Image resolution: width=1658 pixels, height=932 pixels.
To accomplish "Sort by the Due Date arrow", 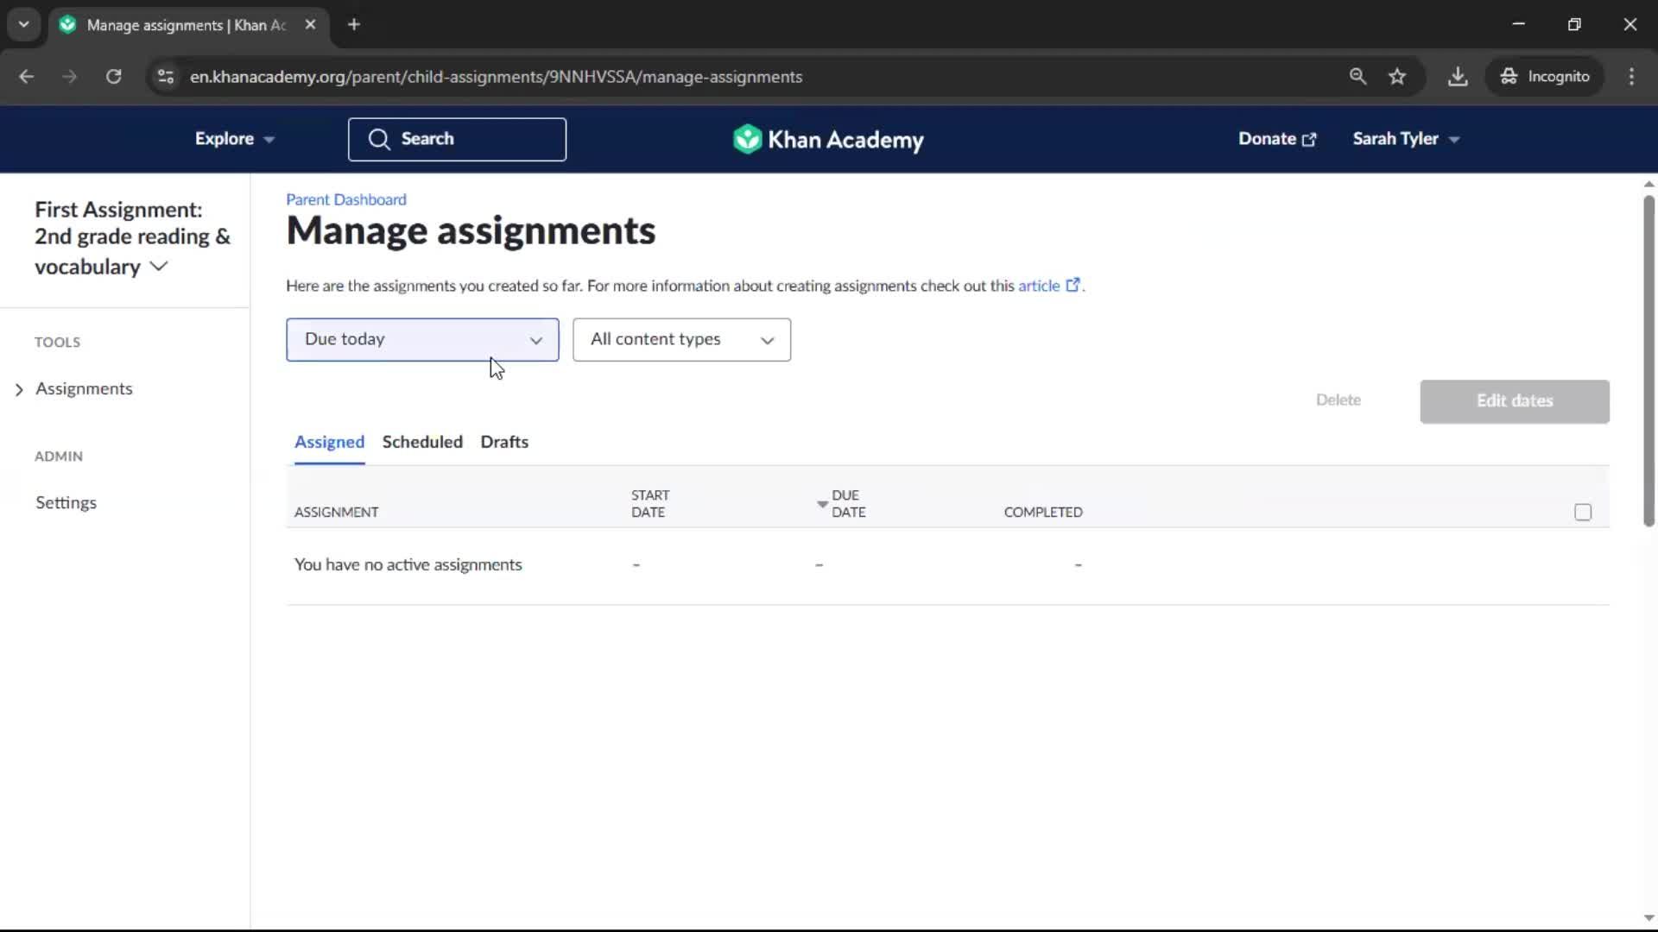I will [x=822, y=503].
